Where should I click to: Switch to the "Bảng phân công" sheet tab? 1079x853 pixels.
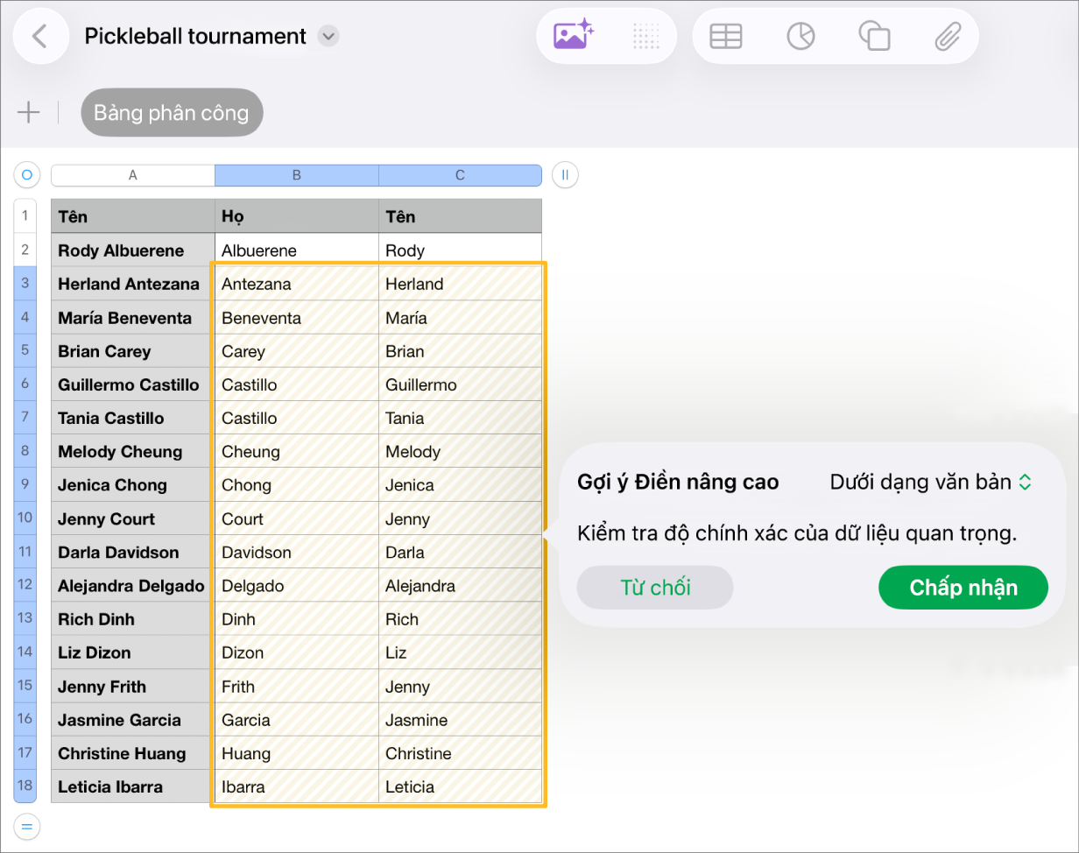[172, 112]
